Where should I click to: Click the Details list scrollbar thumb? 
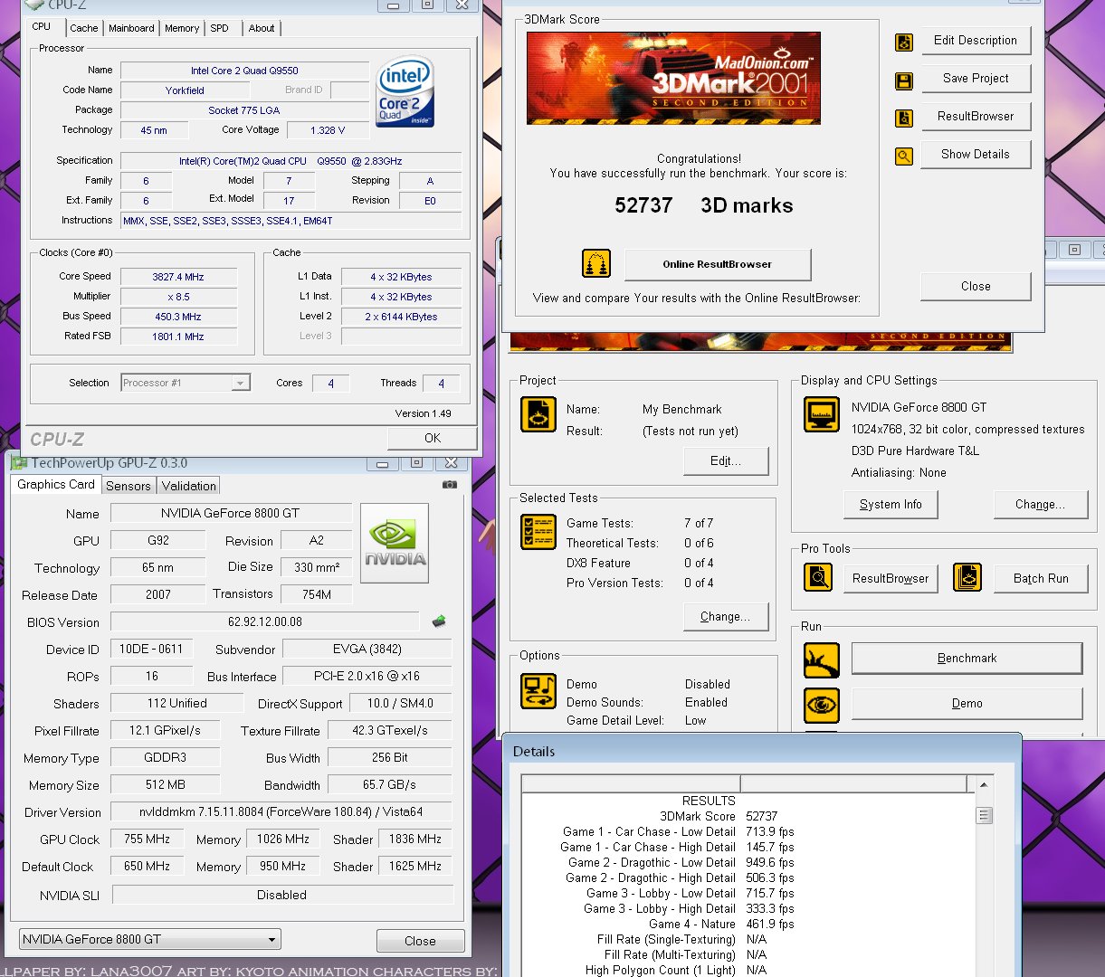(984, 816)
